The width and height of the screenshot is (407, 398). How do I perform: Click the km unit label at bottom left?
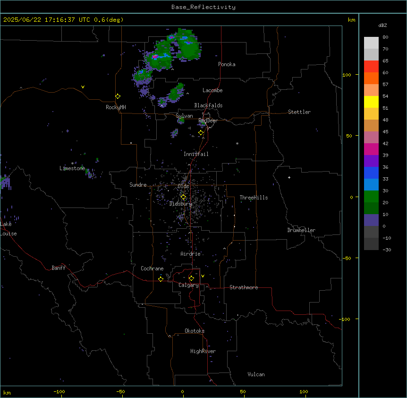7,392
